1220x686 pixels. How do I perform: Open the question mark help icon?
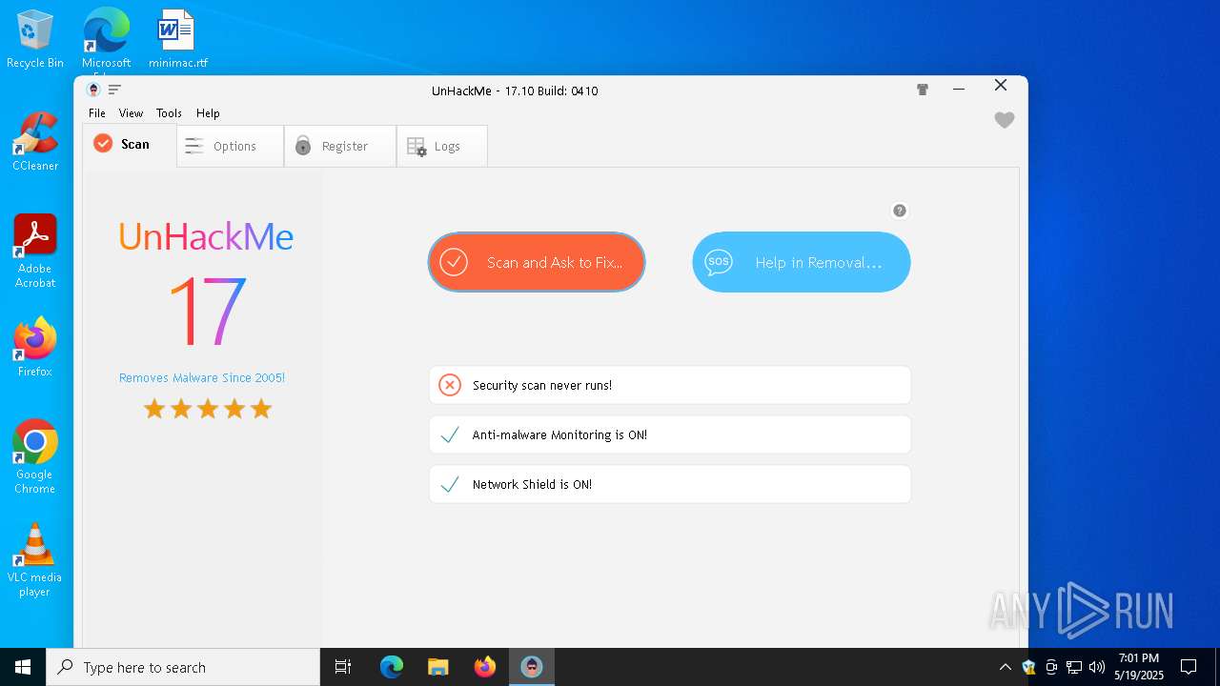899,211
